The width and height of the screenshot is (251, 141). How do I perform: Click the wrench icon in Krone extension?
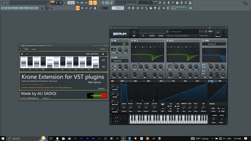coord(22,54)
